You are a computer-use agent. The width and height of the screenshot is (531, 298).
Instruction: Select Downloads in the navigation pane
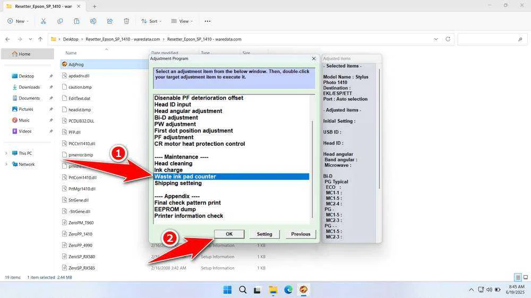pyautogui.click(x=29, y=87)
